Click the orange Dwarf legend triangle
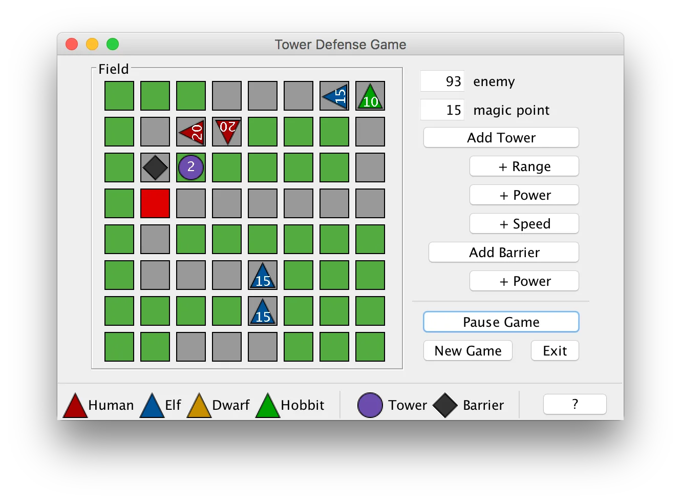 pos(199,406)
